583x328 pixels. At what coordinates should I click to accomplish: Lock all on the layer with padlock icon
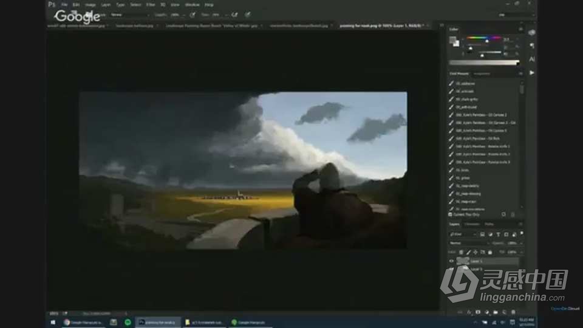pos(490,252)
